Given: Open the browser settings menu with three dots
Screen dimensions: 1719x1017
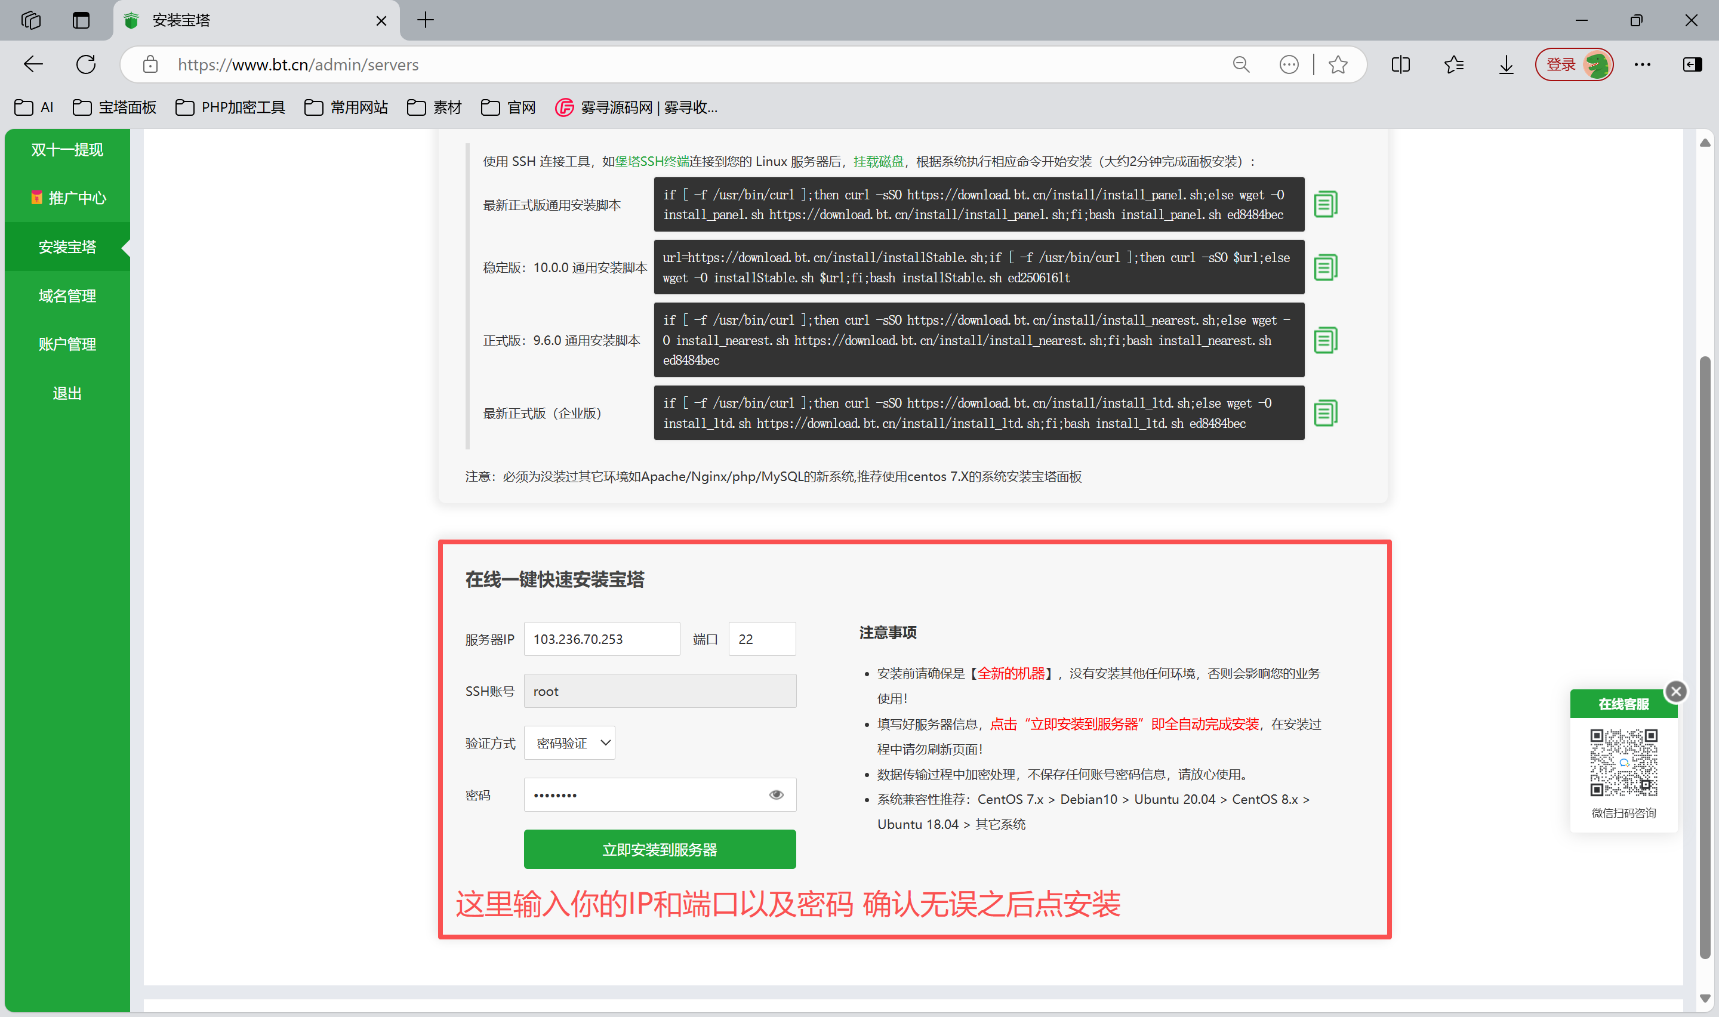Looking at the screenshot, I should pos(1642,64).
